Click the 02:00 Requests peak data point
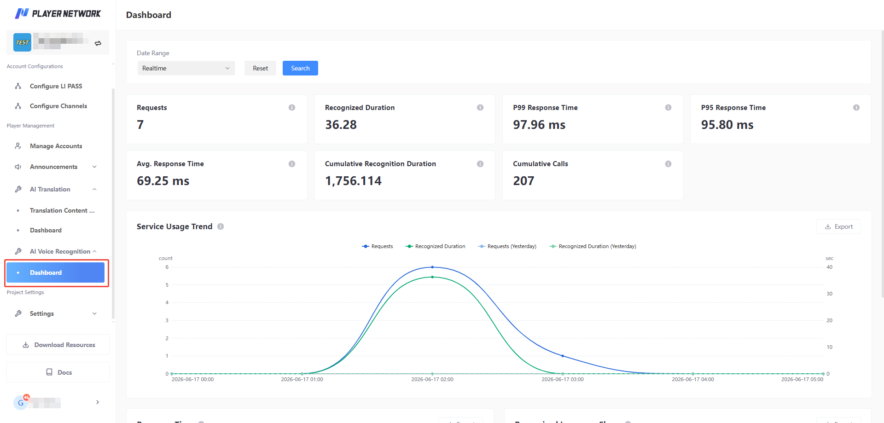The width and height of the screenshot is (884, 423). pyautogui.click(x=432, y=267)
